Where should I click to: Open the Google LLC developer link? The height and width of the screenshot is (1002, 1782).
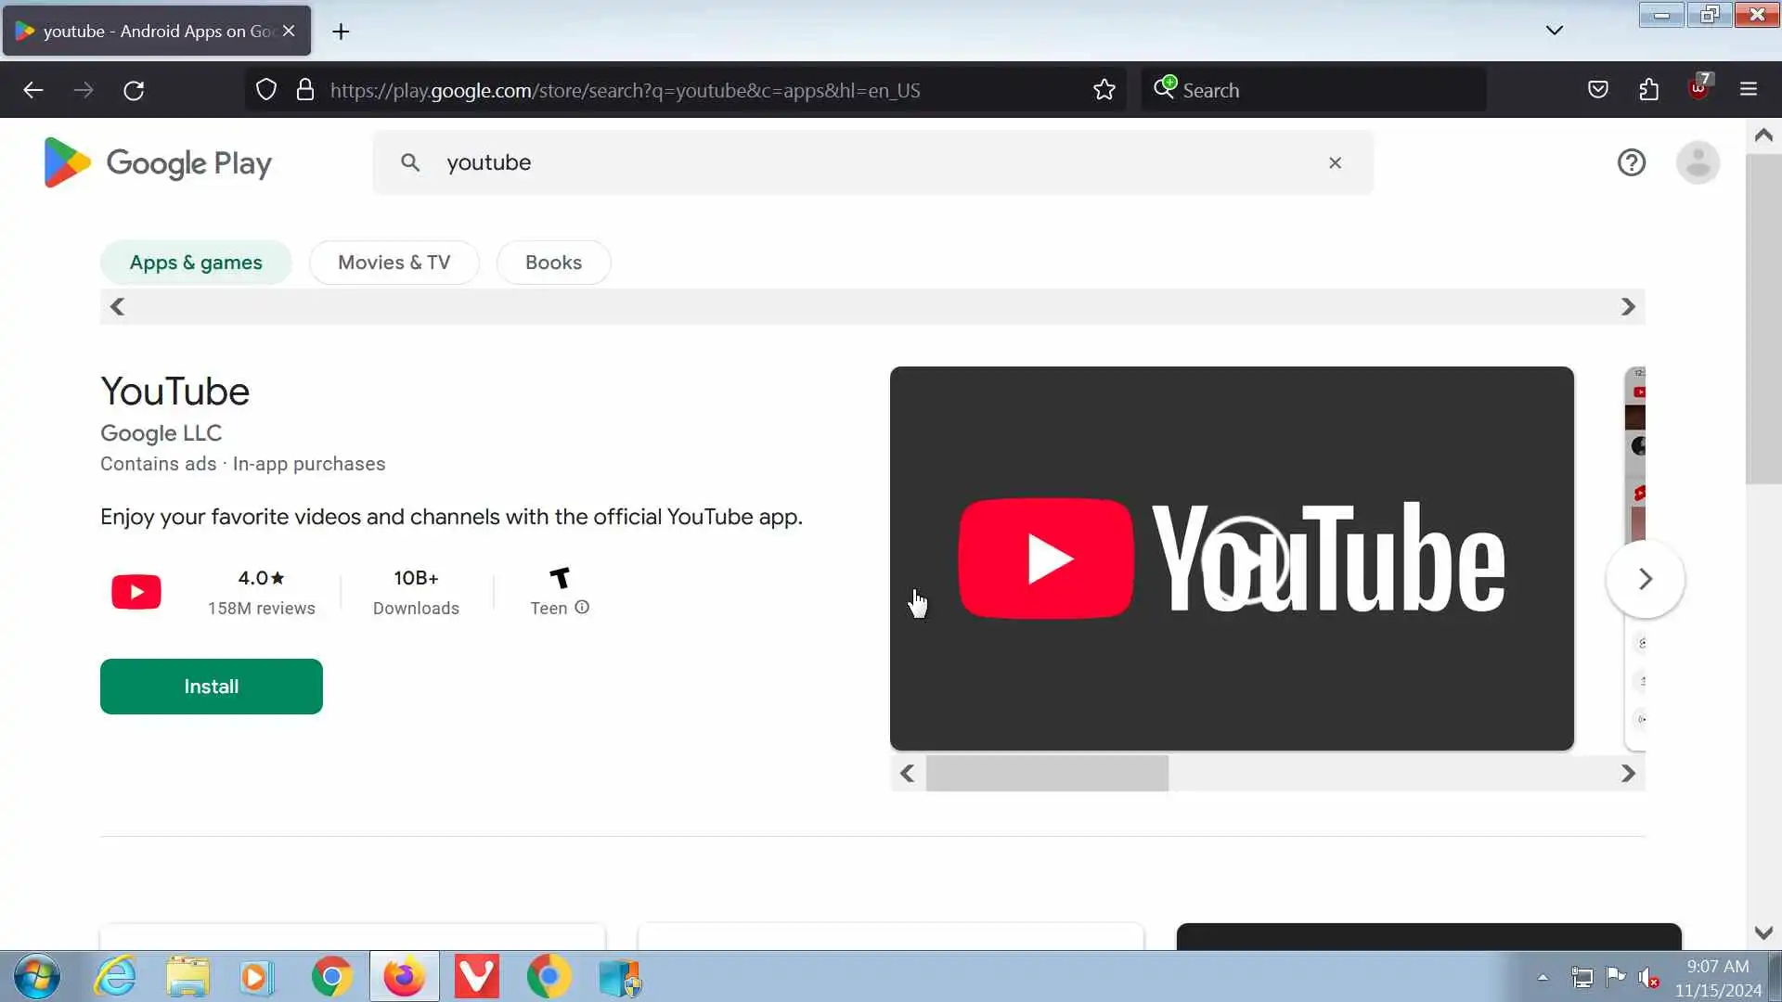pyautogui.click(x=161, y=433)
